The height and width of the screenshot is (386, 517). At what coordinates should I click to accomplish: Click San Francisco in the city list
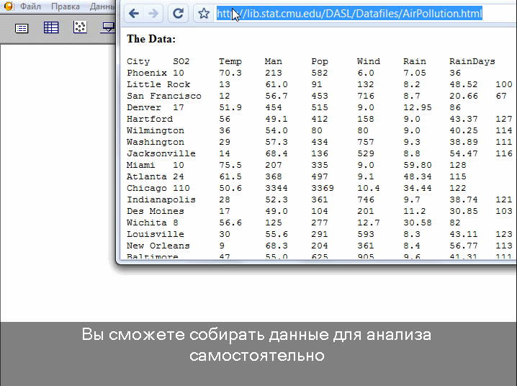tap(158, 96)
